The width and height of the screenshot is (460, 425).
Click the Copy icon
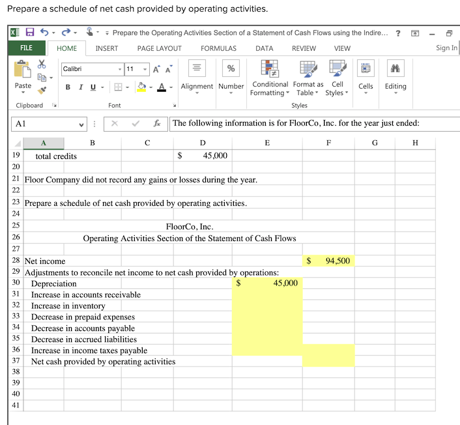pos(42,78)
